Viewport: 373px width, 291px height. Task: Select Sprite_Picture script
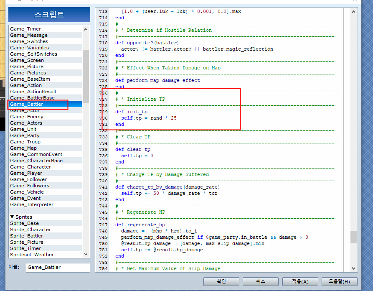click(46, 242)
